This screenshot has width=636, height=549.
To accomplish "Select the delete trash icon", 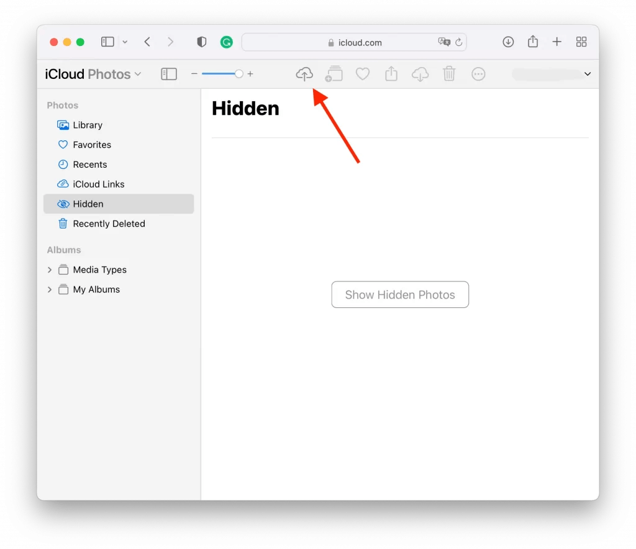I will [449, 74].
